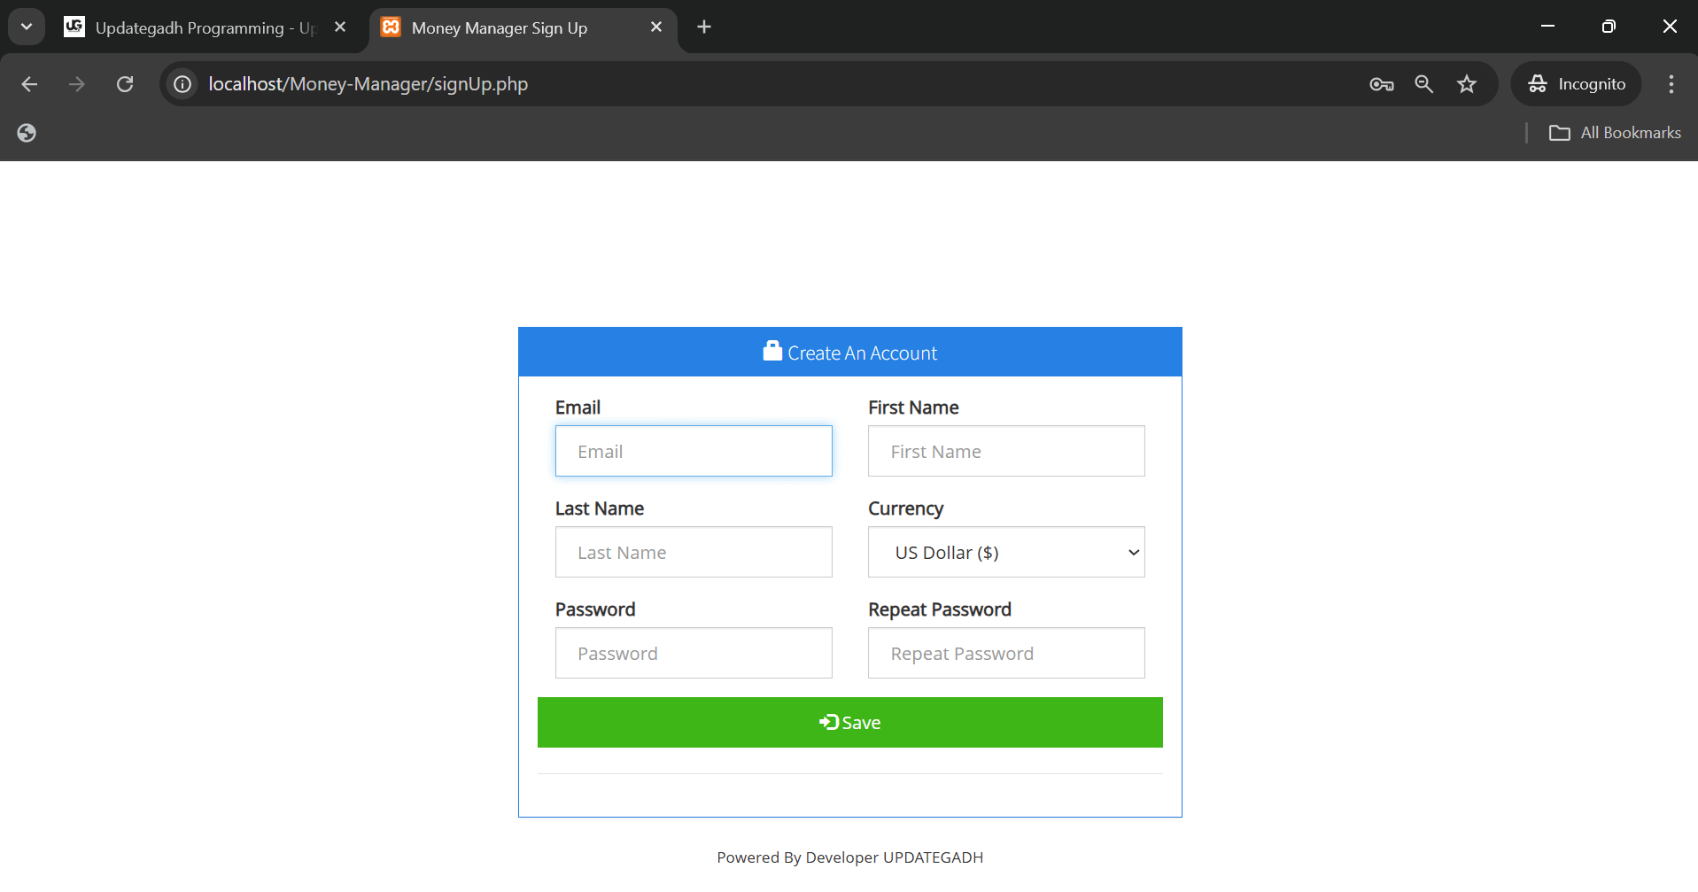The width and height of the screenshot is (1698, 892).
Task: Click the Incognito profile icon
Action: [x=1538, y=83]
